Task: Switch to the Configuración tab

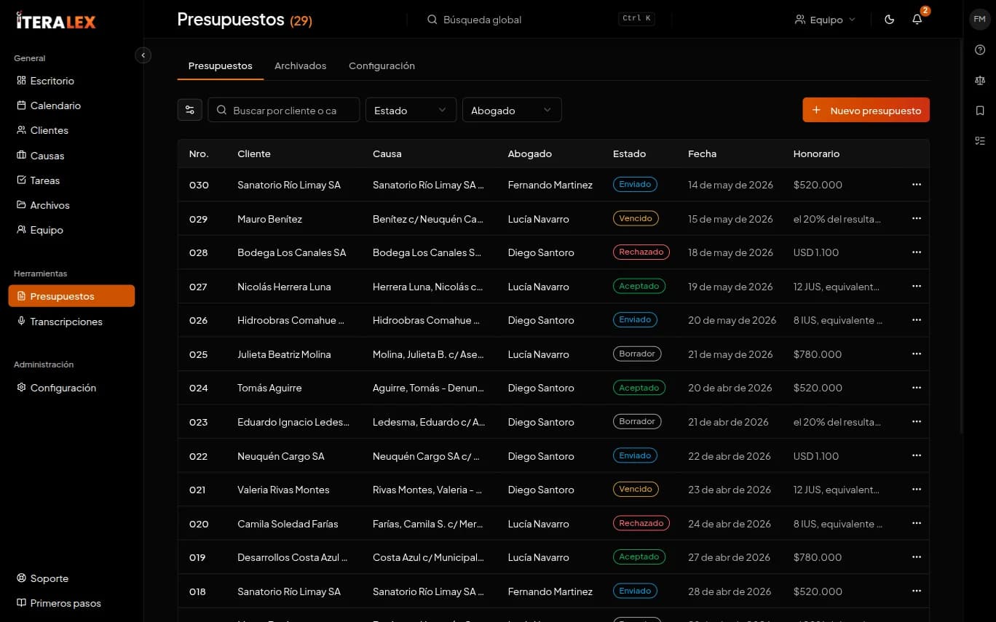Action: point(382,65)
